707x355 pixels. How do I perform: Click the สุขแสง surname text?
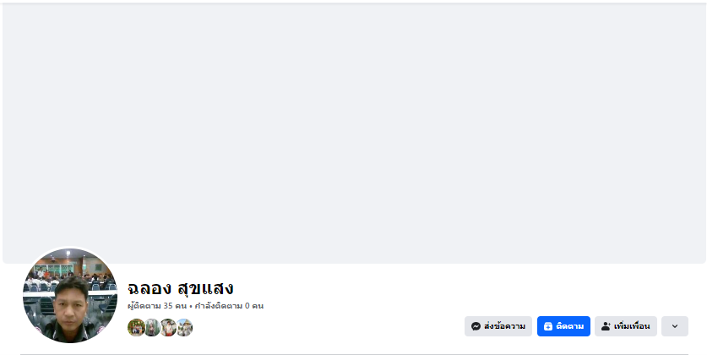[x=205, y=288]
